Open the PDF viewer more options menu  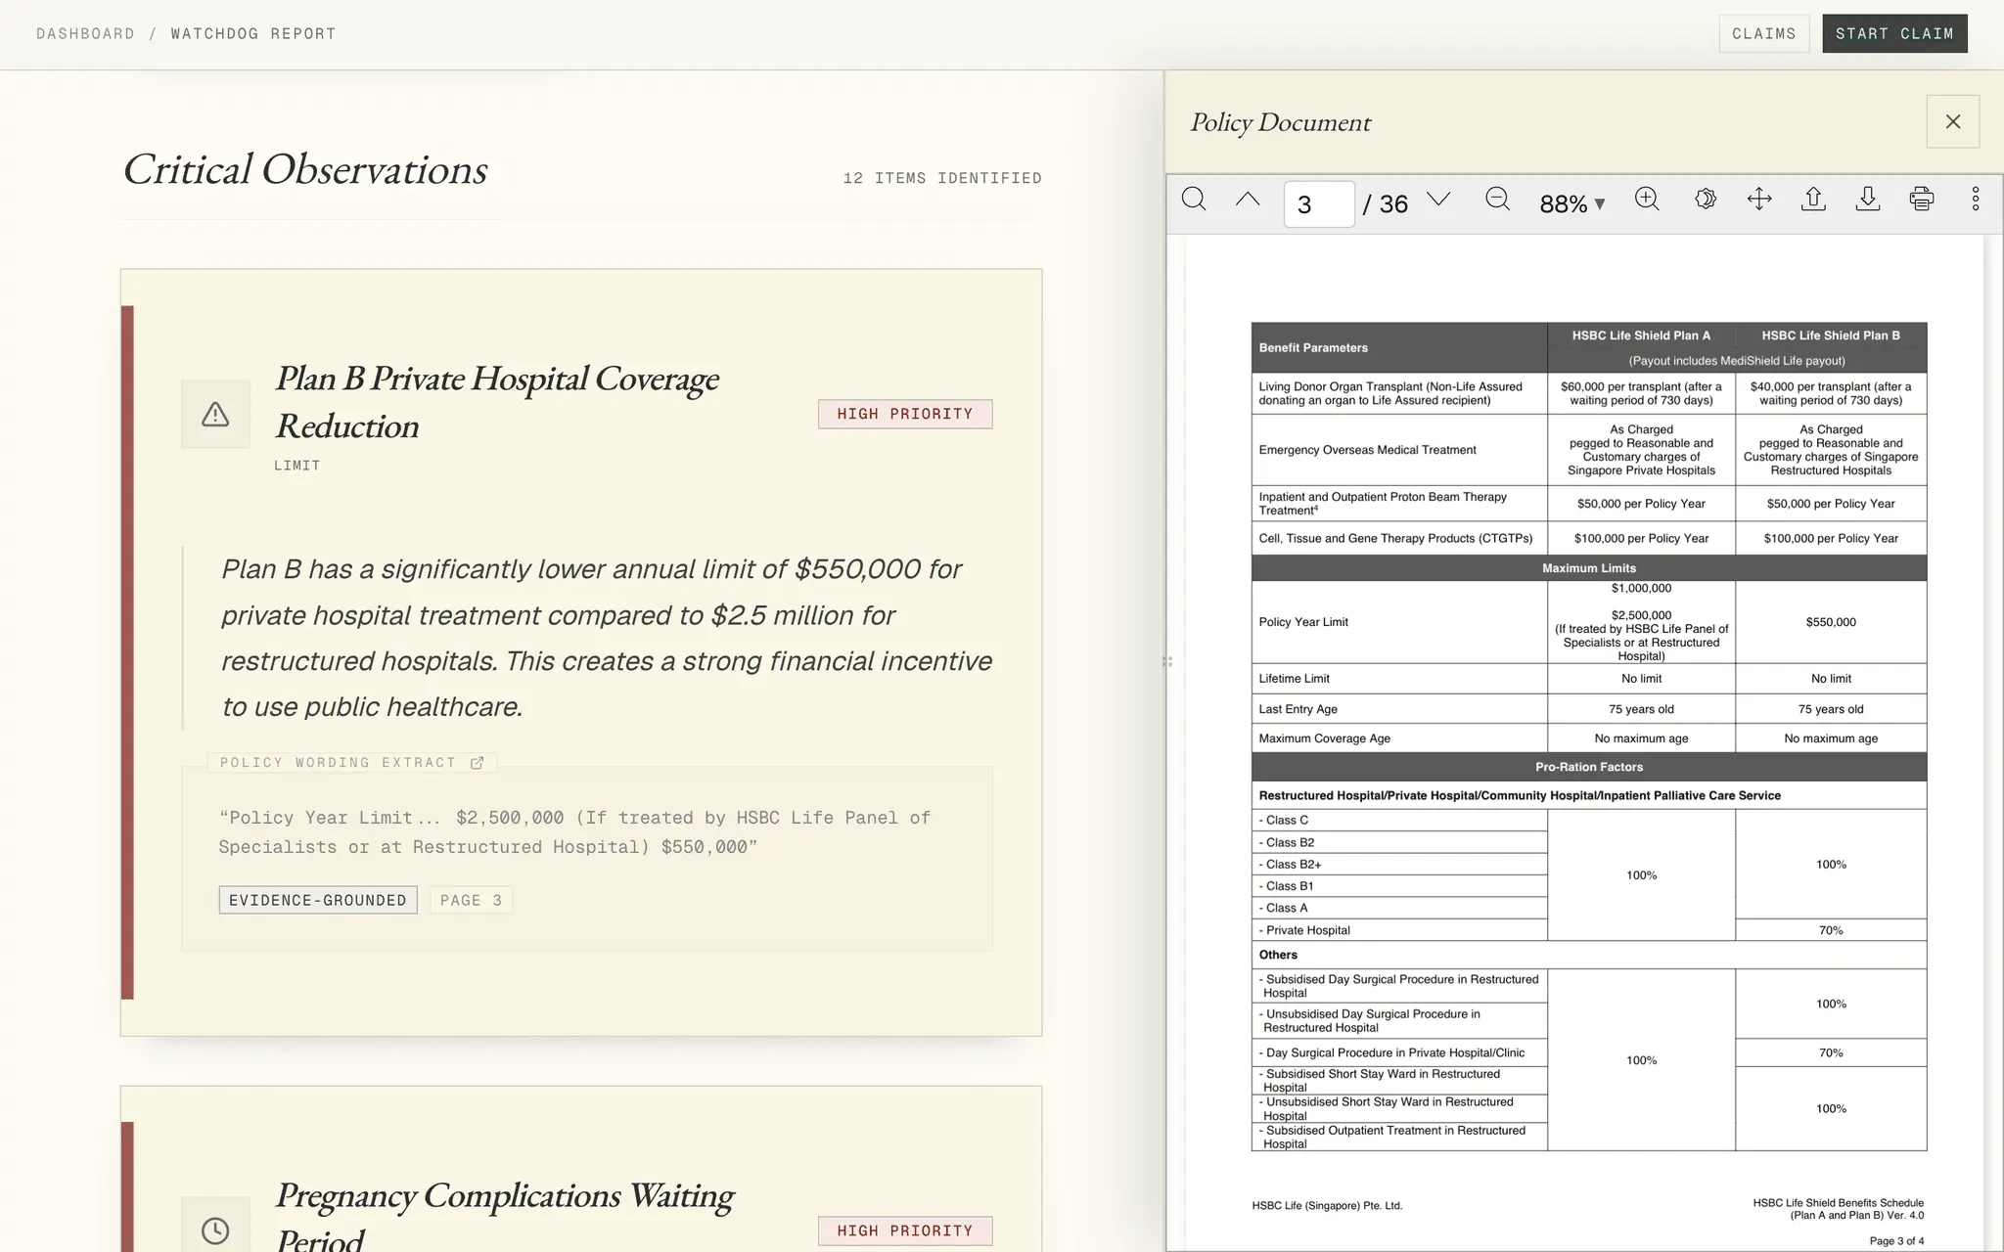point(1976,200)
